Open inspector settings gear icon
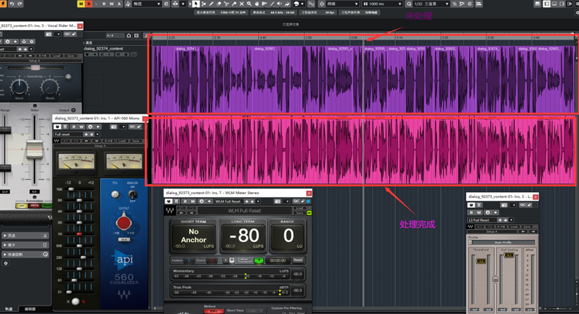 coord(5,263)
